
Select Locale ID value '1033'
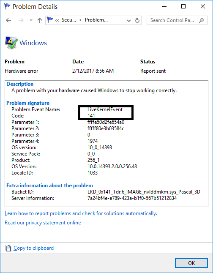coord(93,173)
